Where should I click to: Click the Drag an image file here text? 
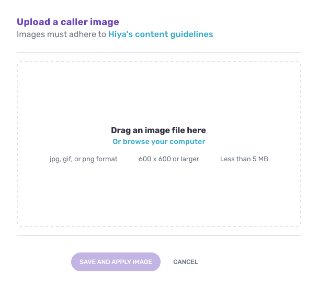158,130
